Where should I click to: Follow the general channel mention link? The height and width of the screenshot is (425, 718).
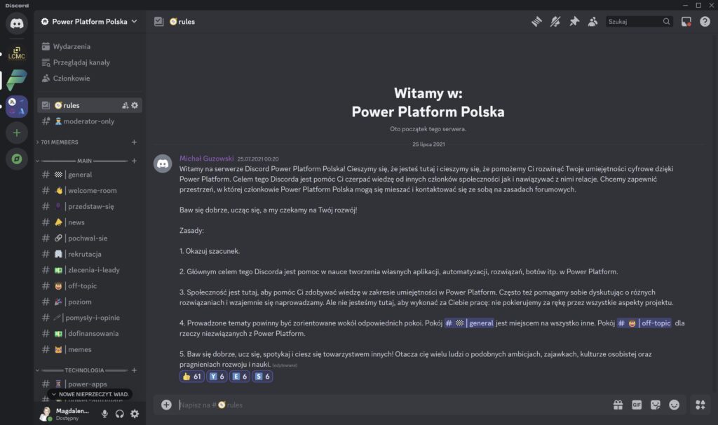[x=469, y=323]
